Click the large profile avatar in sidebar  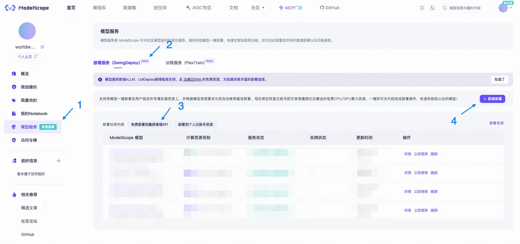point(27,31)
